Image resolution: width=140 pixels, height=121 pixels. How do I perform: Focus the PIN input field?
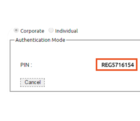(116, 65)
